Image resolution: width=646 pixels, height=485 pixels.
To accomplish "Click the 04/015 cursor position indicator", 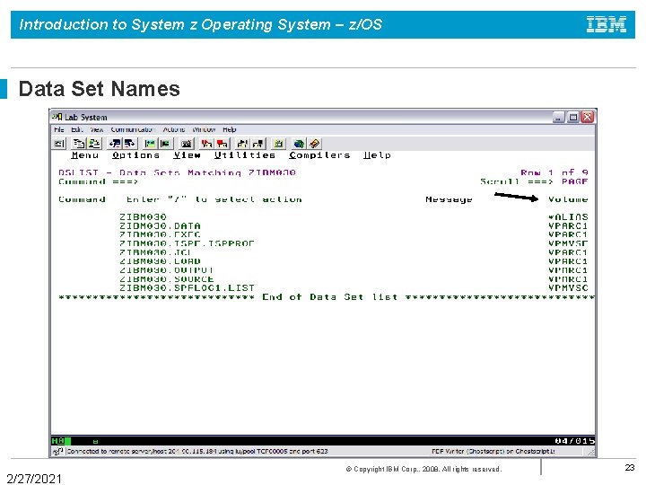I will coord(574,441).
